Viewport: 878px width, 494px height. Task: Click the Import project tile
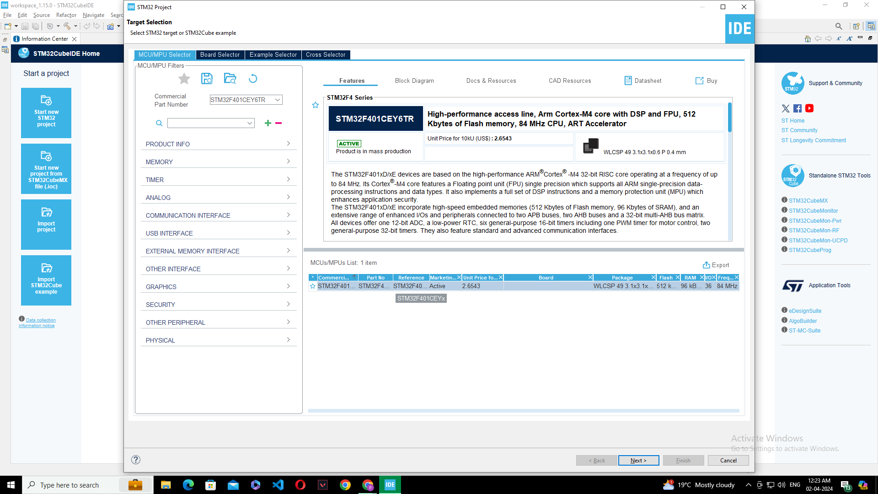point(46,225)
